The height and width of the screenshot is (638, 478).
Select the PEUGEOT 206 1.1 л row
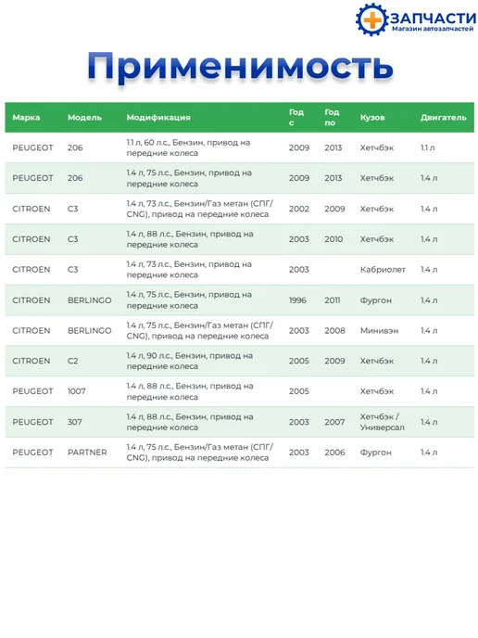[239, 147]
